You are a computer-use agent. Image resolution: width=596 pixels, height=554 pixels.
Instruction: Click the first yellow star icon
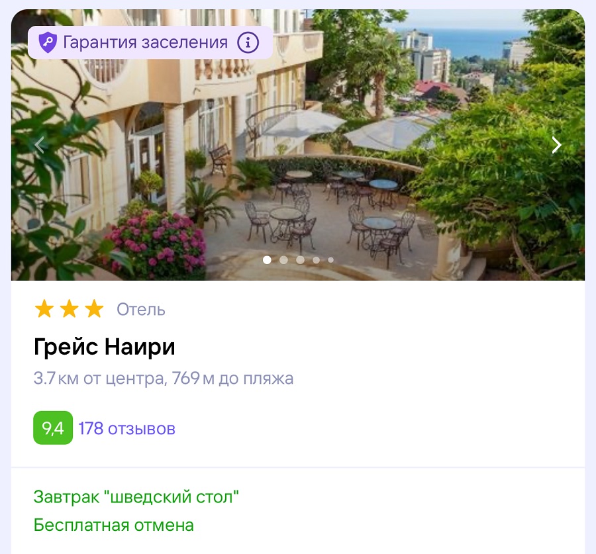click(x=44, y=308)
